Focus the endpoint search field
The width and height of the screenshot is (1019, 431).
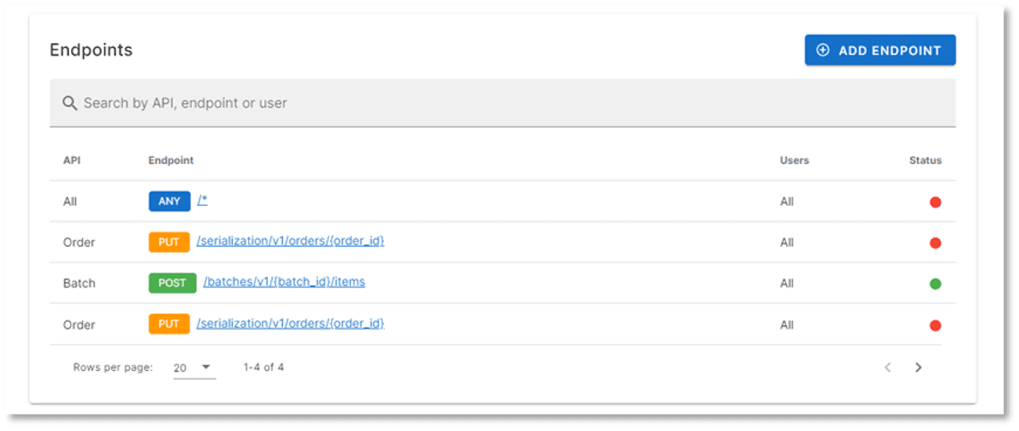point(502,103)
